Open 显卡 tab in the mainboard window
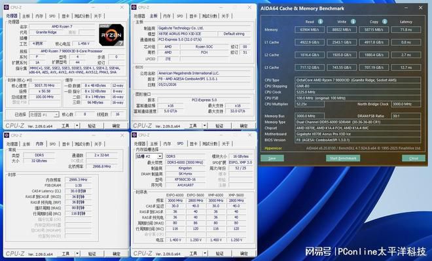 (193, 16)
